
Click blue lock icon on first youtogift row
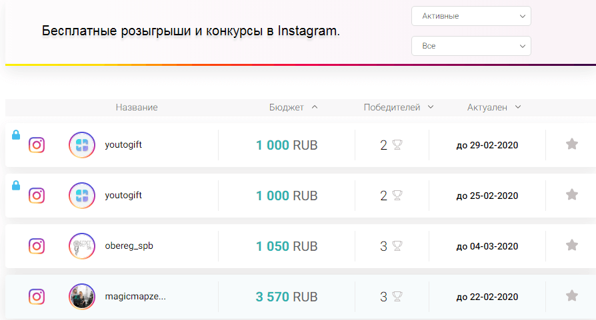pos(16,134)
